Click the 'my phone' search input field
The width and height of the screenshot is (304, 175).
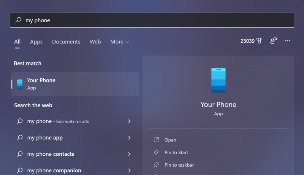click(152, 20)
